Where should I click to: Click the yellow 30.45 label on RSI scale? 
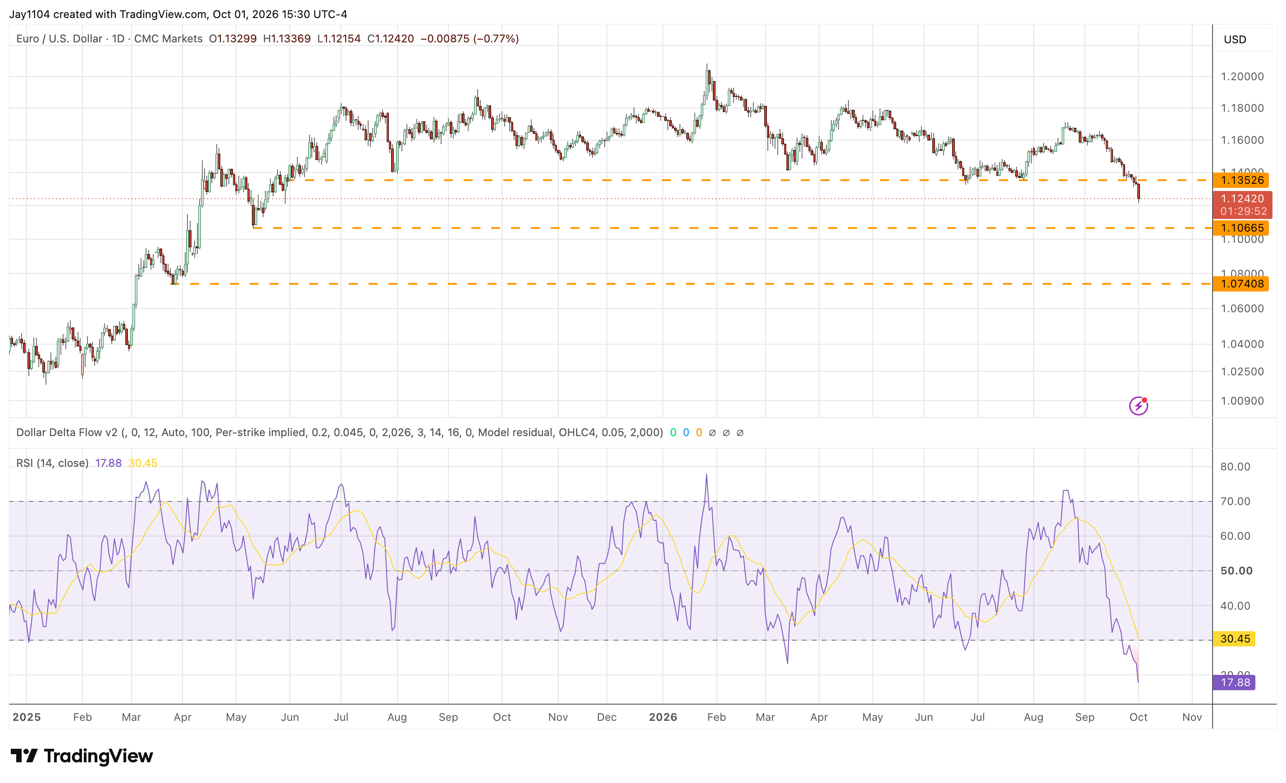click(1234, 639)
